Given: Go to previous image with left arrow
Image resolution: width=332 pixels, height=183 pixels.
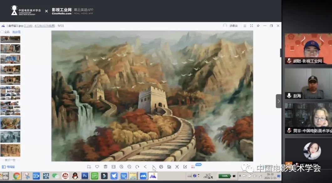Looking at the screenshot, I should 145,167.
